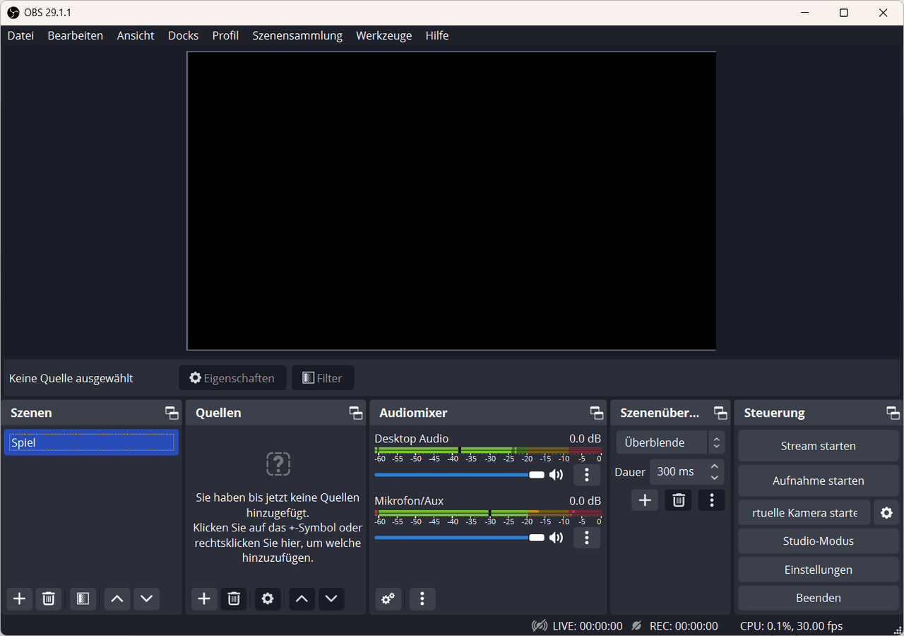This screenshot has height=636, width=904.
Task: Open Mikrofon/Aux three-dot options
Action: tap(587, 538)
